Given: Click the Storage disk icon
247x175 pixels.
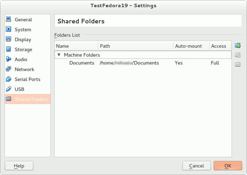Looking at the screenshot, I should (x=9, y=49).
